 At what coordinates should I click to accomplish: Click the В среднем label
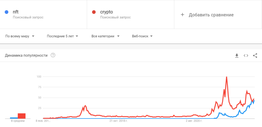[18, 121]
